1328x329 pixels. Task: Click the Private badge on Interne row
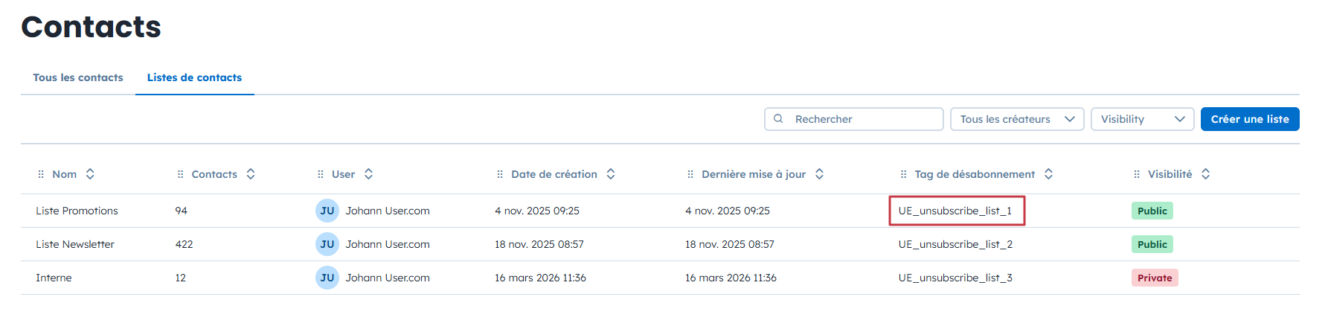click(1155, 278)
